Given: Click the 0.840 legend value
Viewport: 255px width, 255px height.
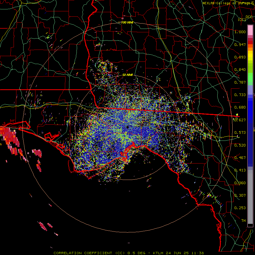Looking at the screenshot, I should (x=240, y=70).
